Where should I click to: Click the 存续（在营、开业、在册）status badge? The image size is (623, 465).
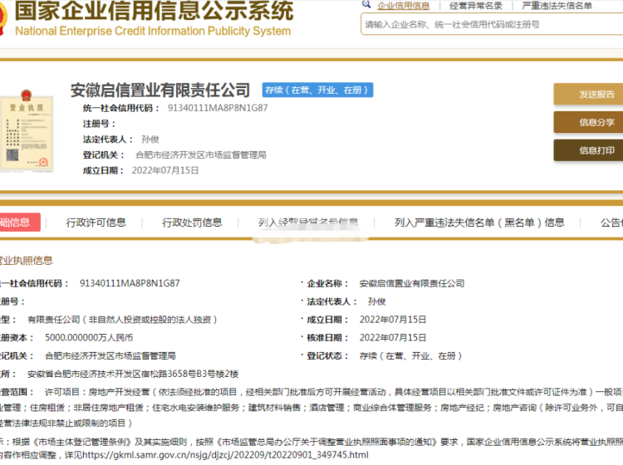click(x=316, y=91)
